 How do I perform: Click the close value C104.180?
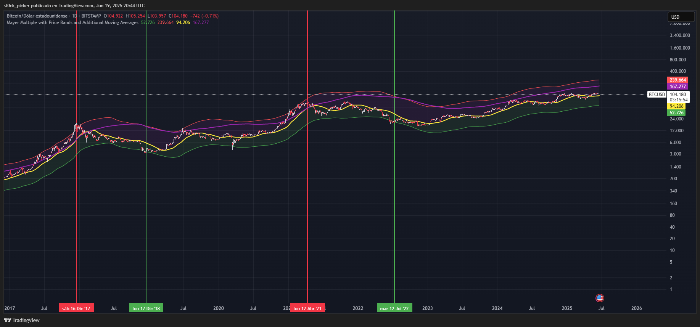178,16
